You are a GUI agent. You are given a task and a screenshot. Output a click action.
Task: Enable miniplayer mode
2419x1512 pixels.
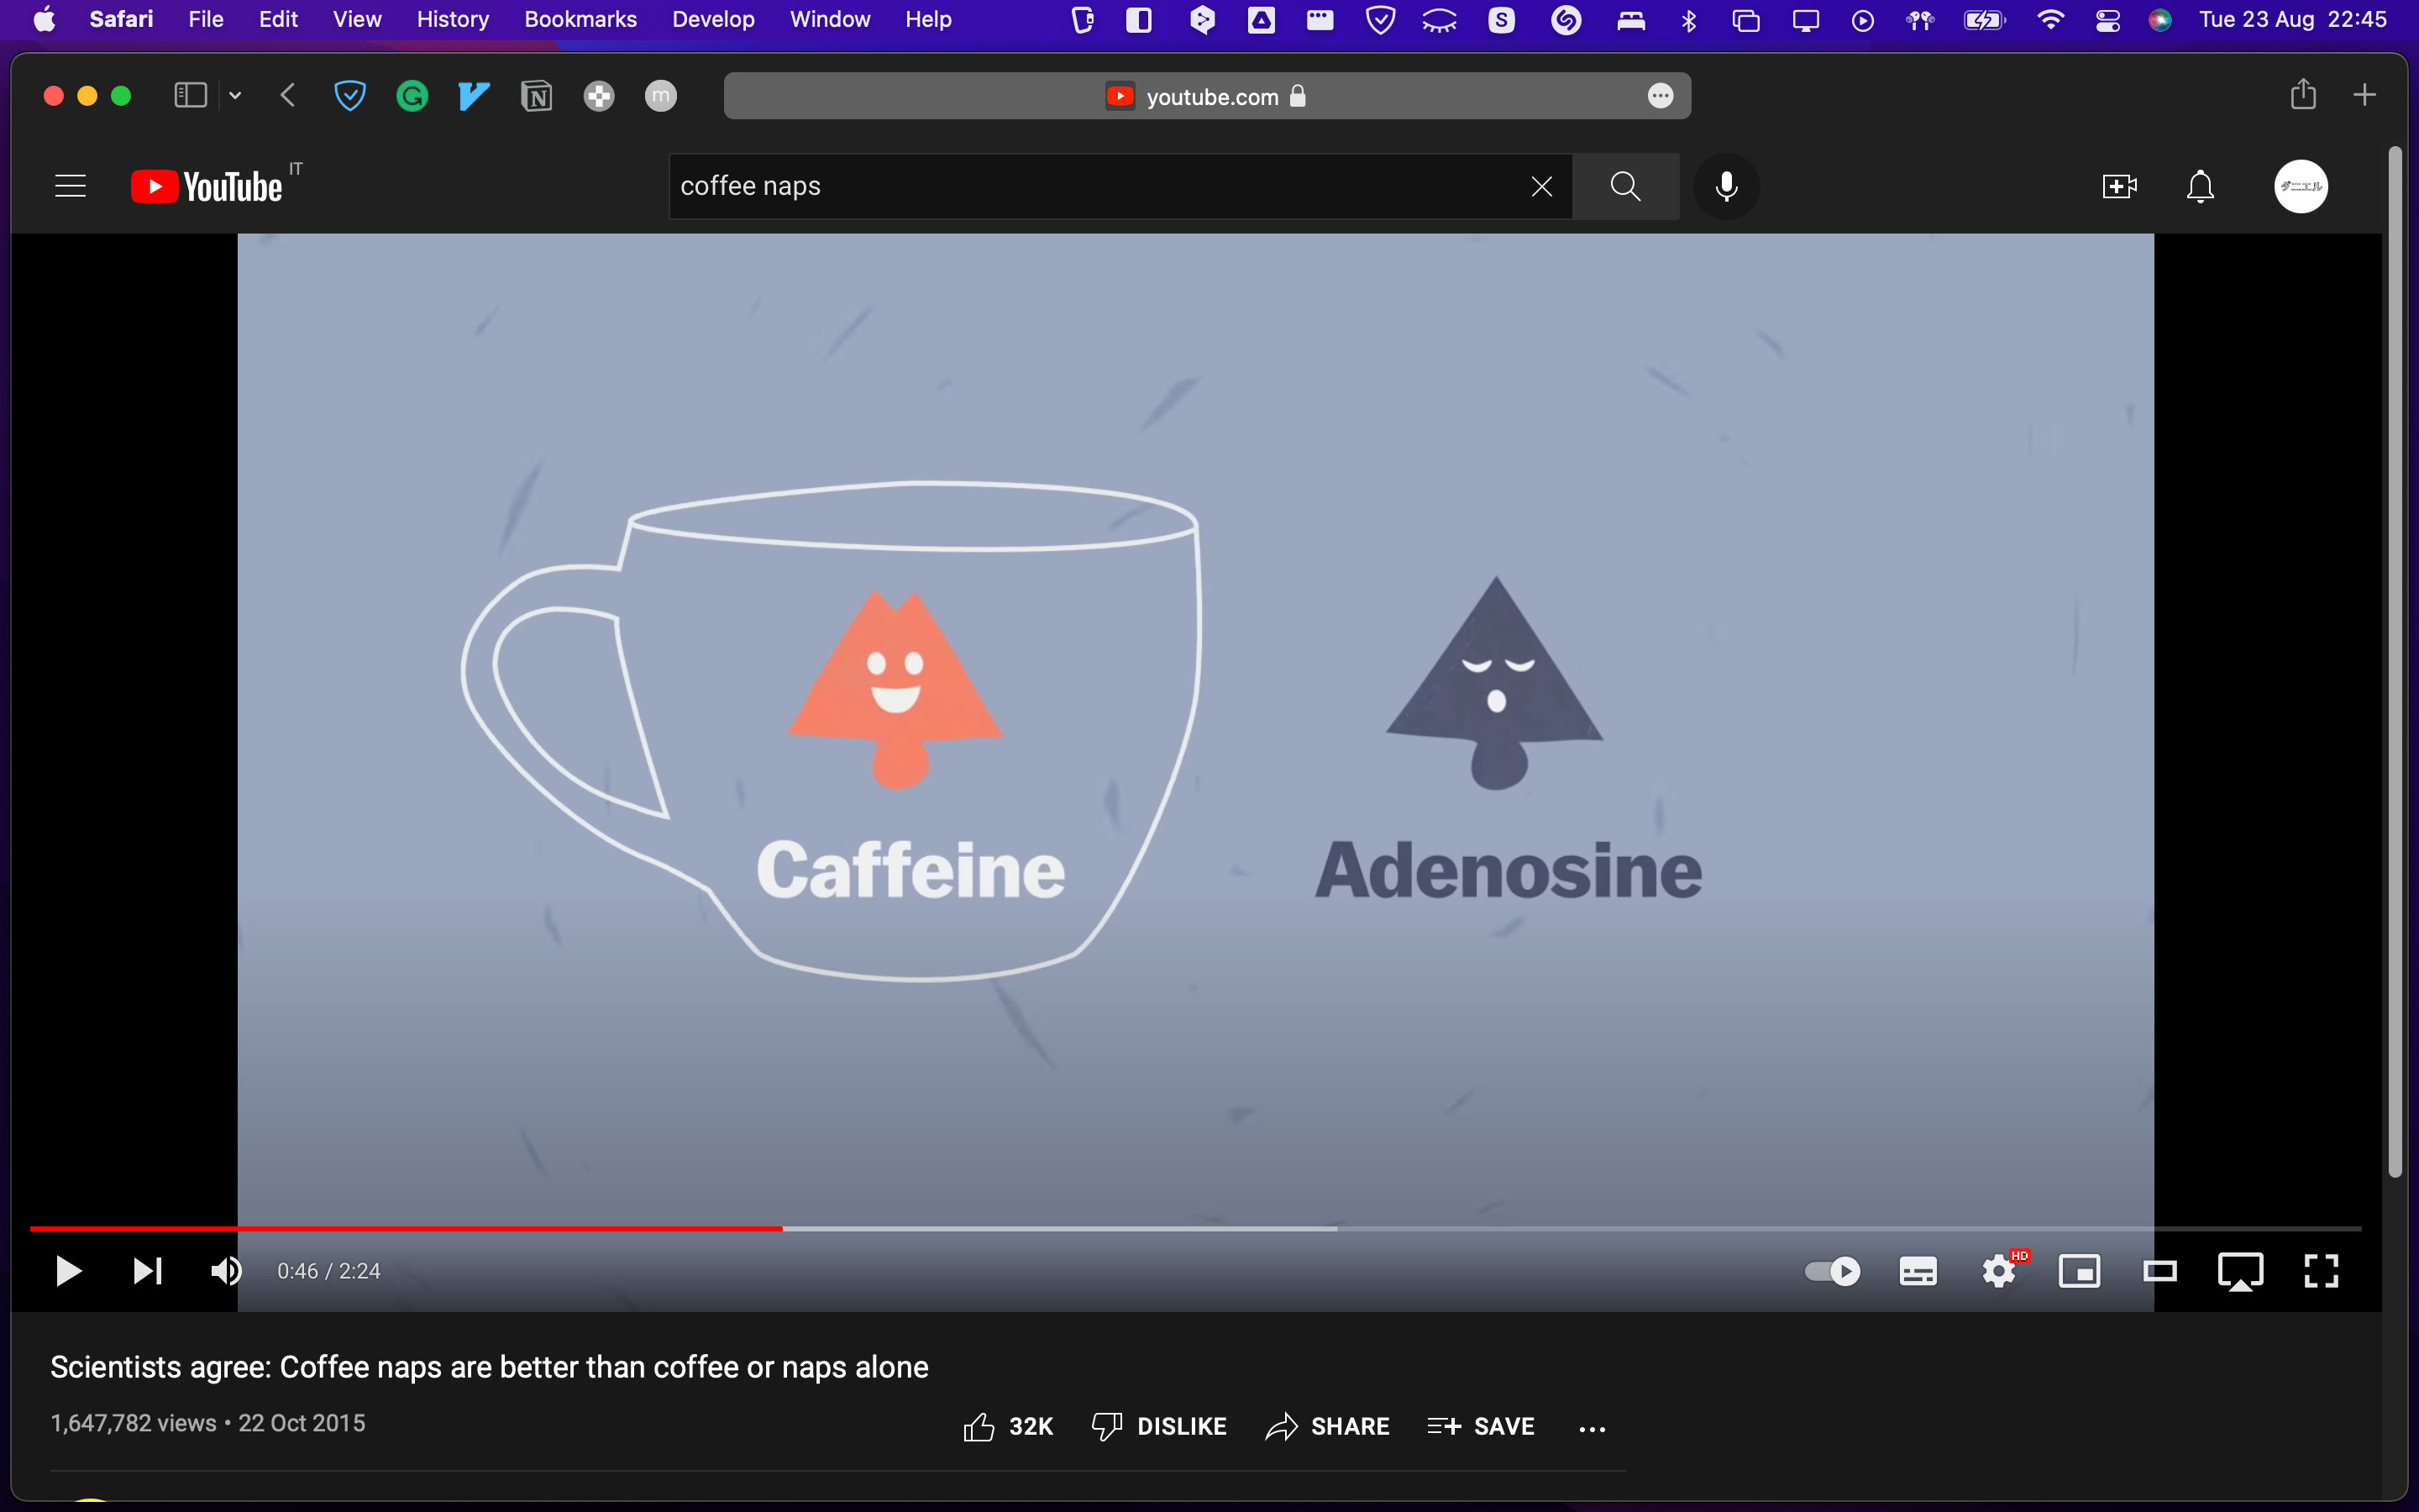[x=2079, y=1271]
